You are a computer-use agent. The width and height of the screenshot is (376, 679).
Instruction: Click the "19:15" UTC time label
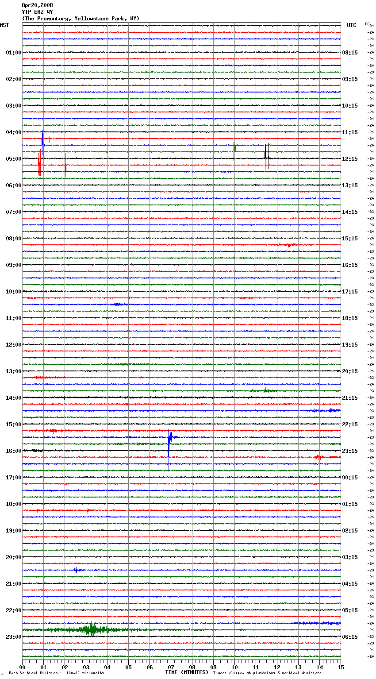point(350,345)
